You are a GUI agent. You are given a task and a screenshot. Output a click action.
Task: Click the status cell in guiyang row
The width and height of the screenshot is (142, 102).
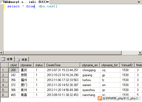coord(39,75)
